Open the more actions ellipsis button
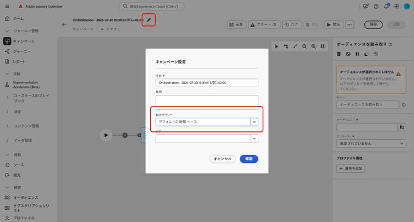Viewport: 414px width, 222px height. 349,25
